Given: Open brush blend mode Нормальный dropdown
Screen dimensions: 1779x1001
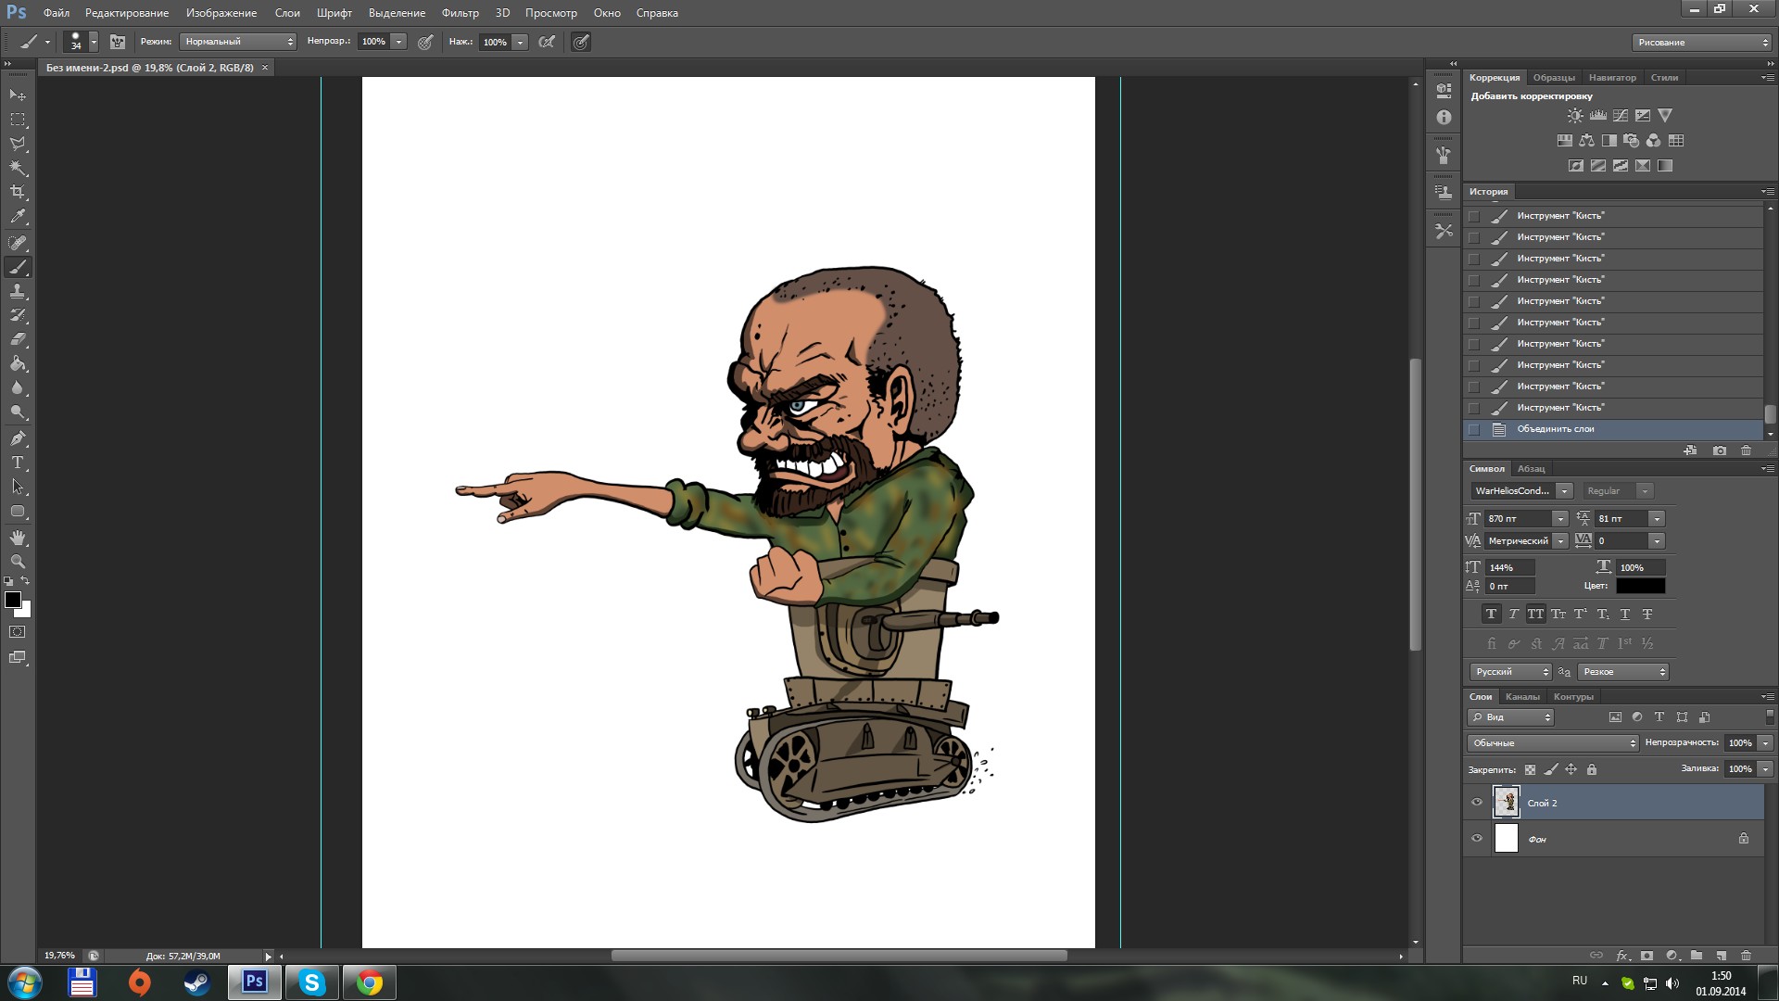Looking at the screenshot, I should (x=238, y=42).
